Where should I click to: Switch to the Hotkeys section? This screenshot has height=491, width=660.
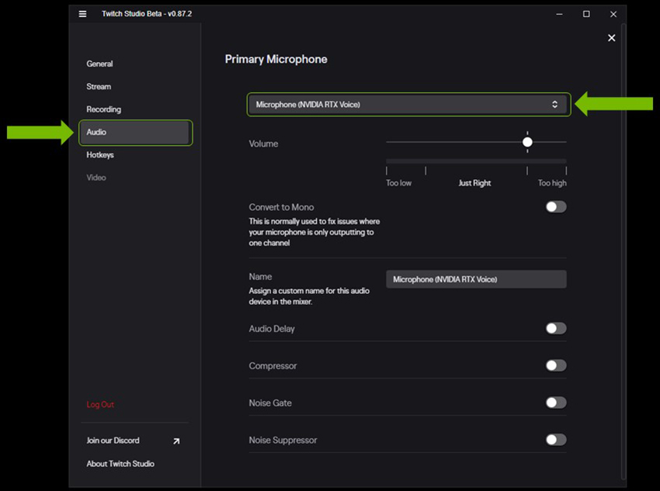[99, 154]
